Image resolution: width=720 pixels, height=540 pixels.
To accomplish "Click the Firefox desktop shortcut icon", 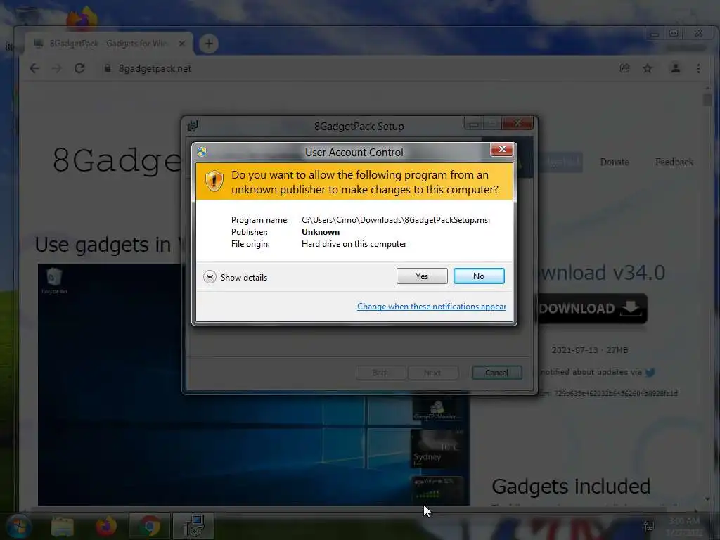I will 82,18.
